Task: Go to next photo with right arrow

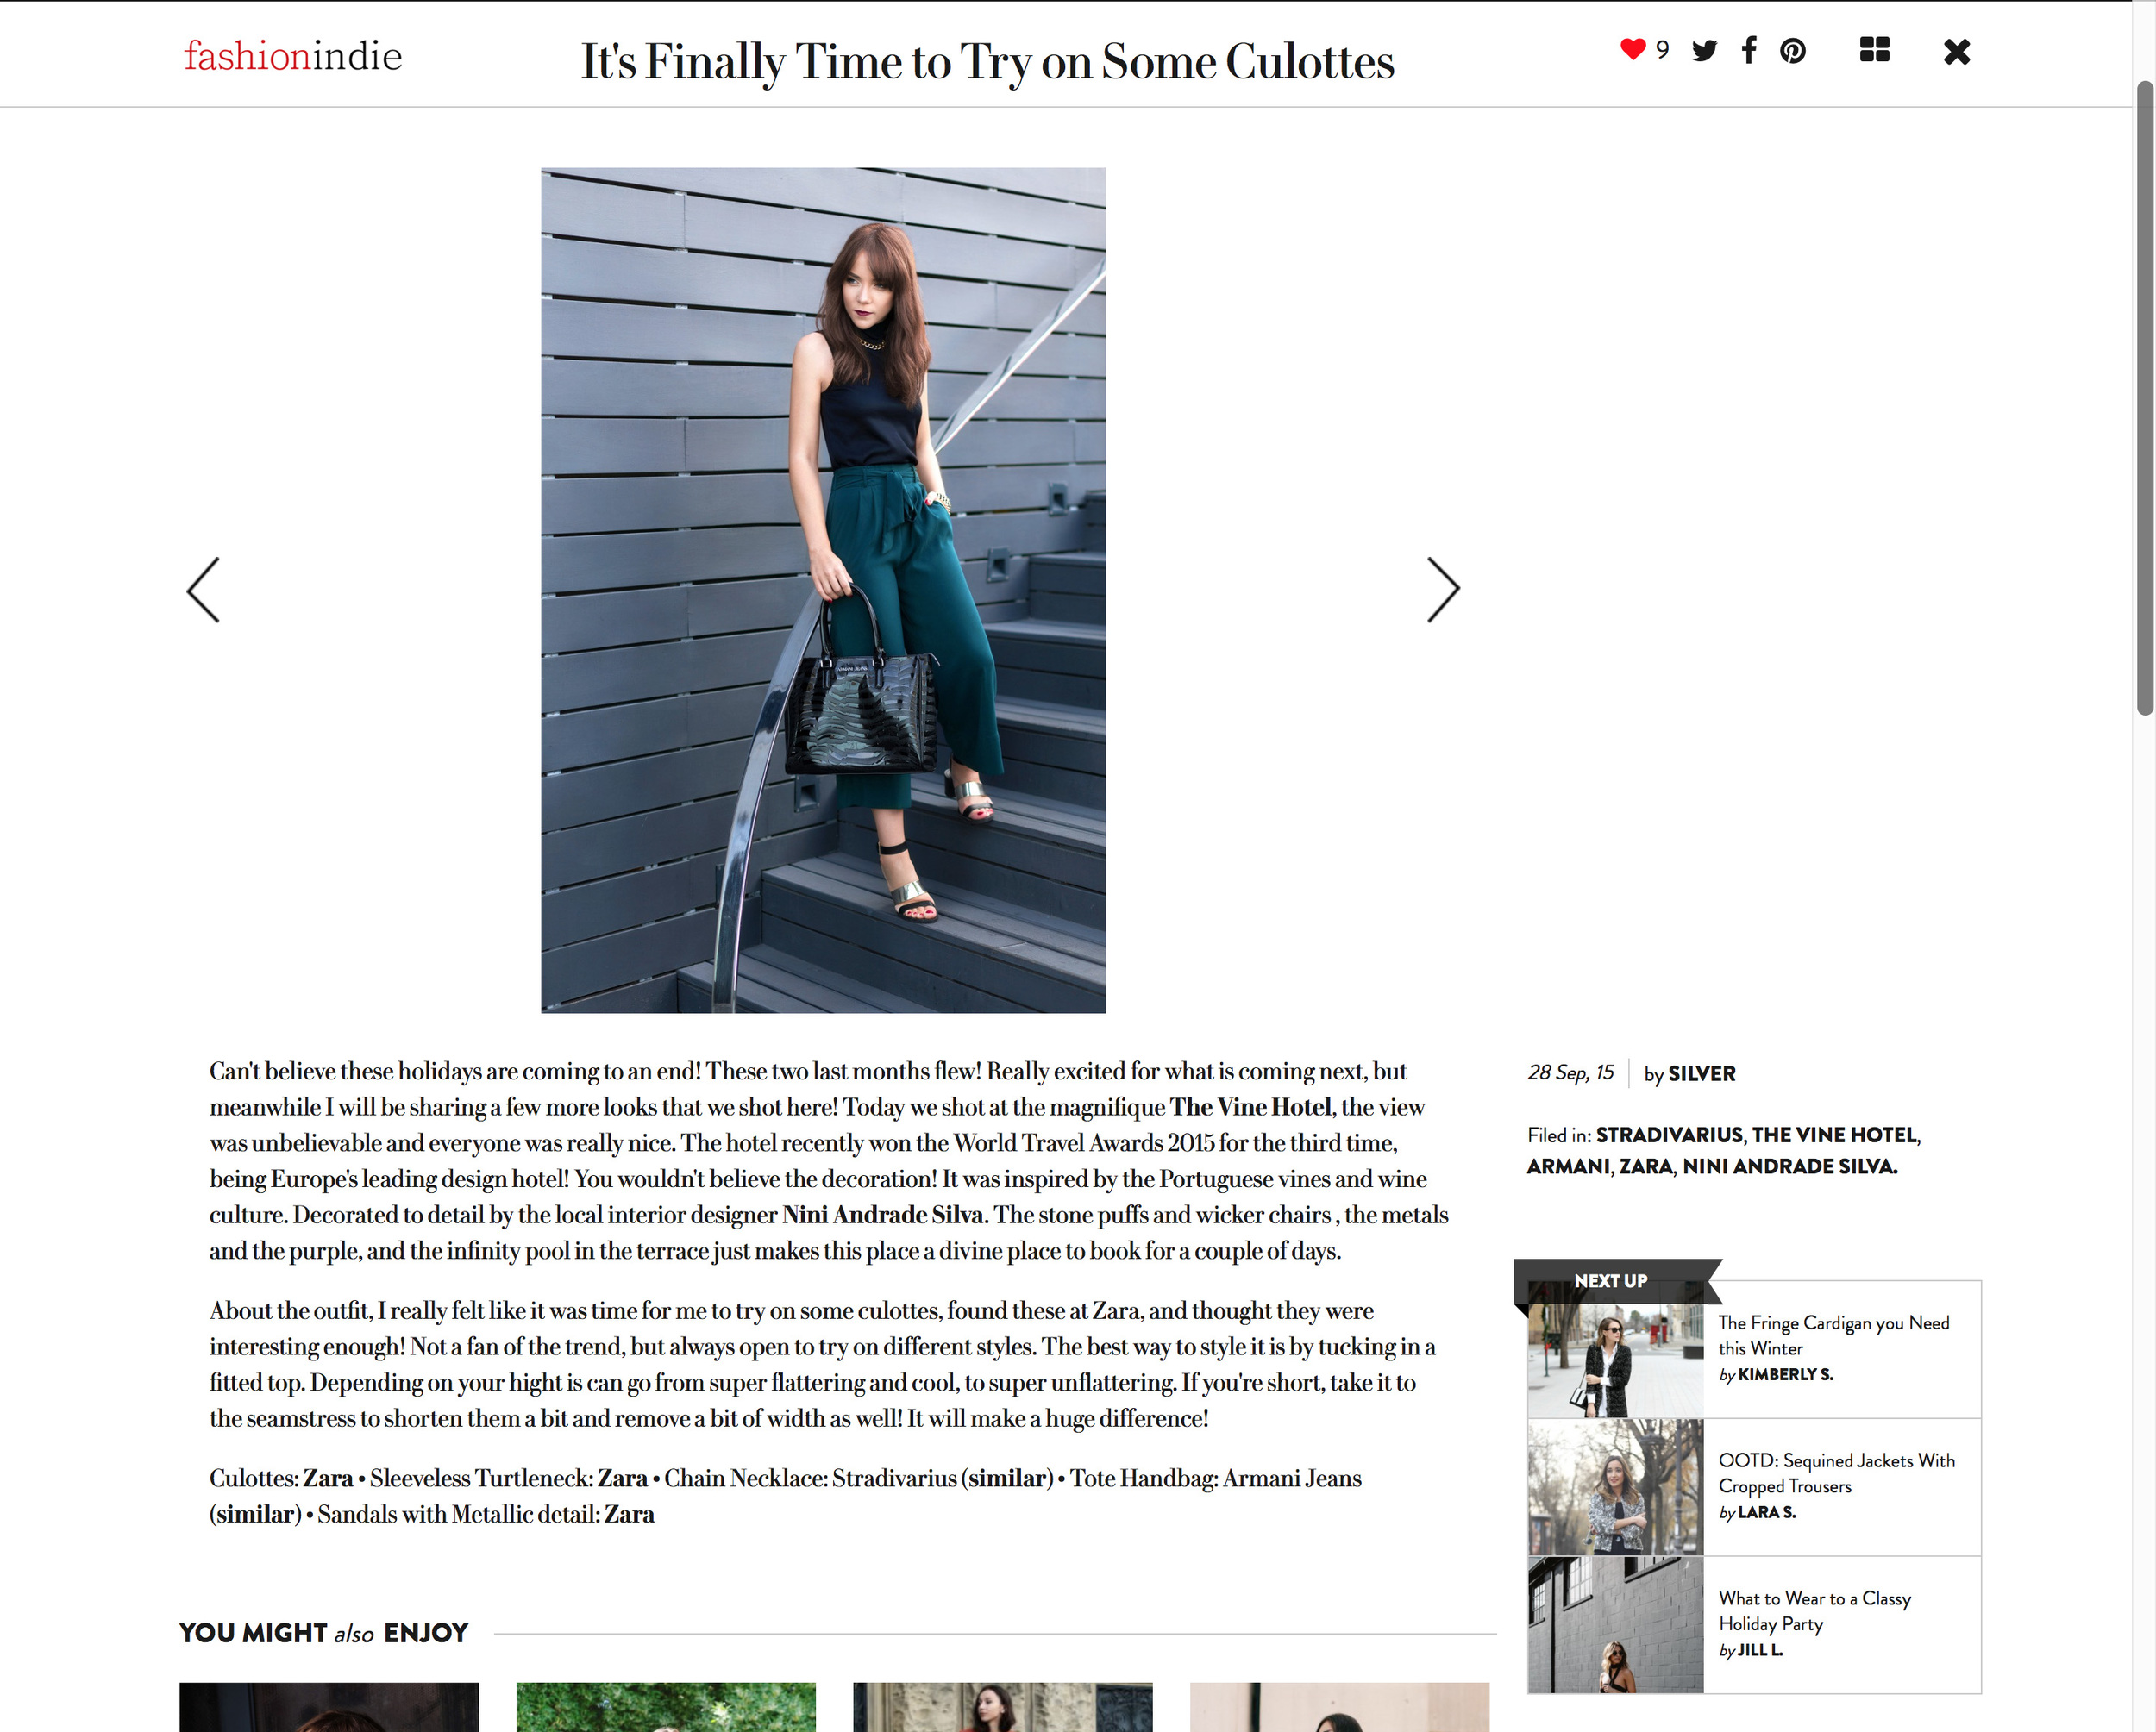Action: (x=1443, y=590)
